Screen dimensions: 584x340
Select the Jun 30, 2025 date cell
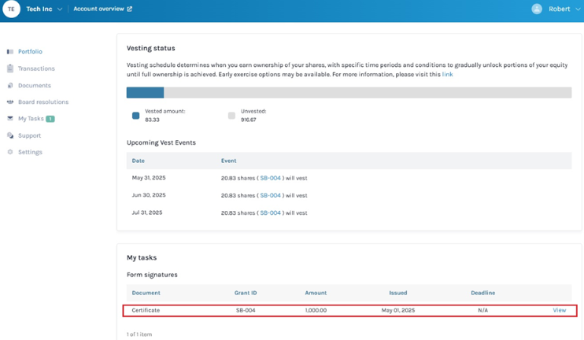(x=149, y=194)
